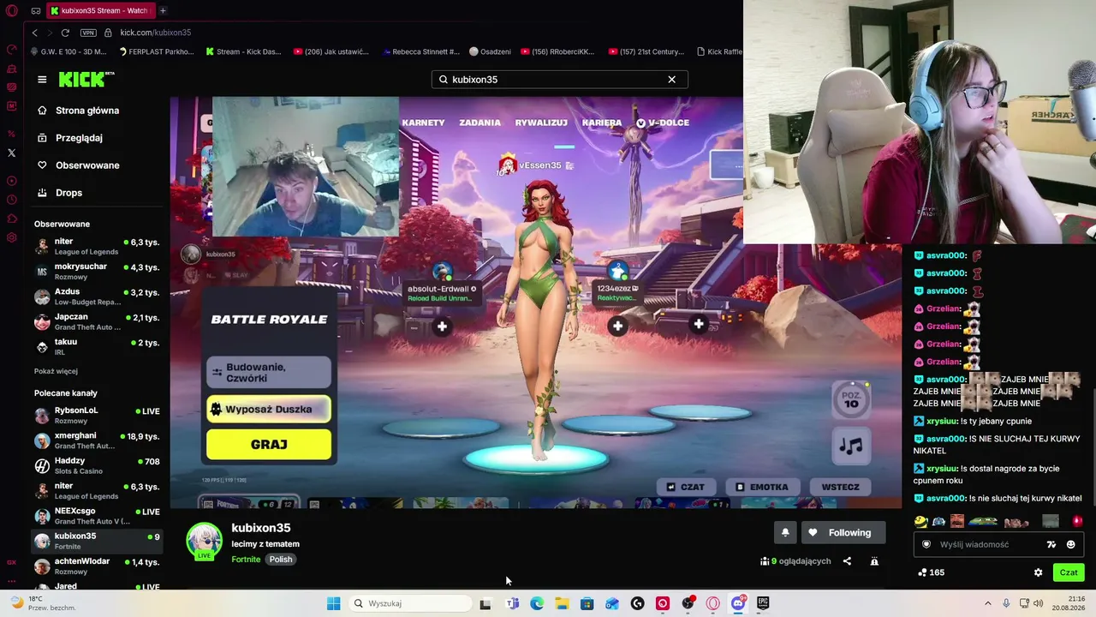
Task: Open the followed channel niter (League of Legends, top list)
Action: pos(98,247)
